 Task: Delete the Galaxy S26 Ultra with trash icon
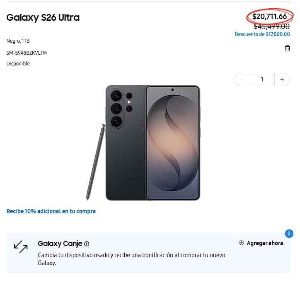287,48
